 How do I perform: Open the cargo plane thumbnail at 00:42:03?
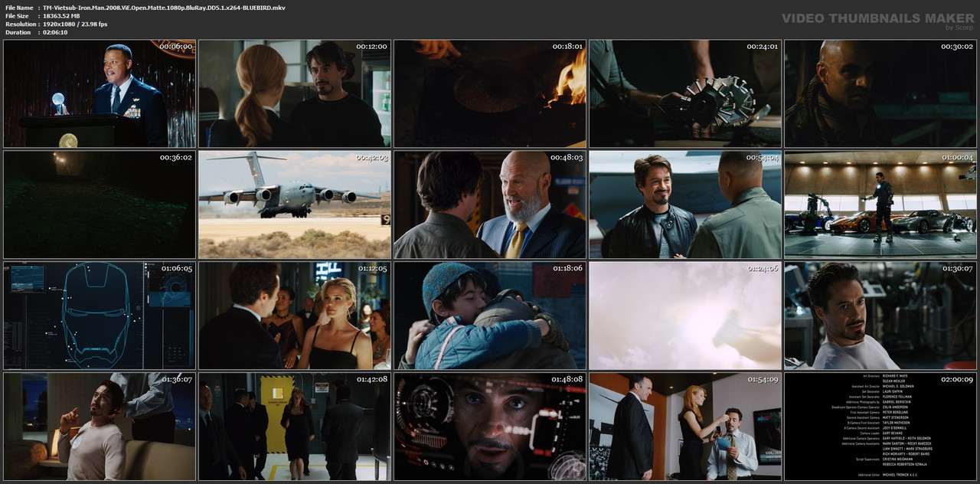click(295, 204)
